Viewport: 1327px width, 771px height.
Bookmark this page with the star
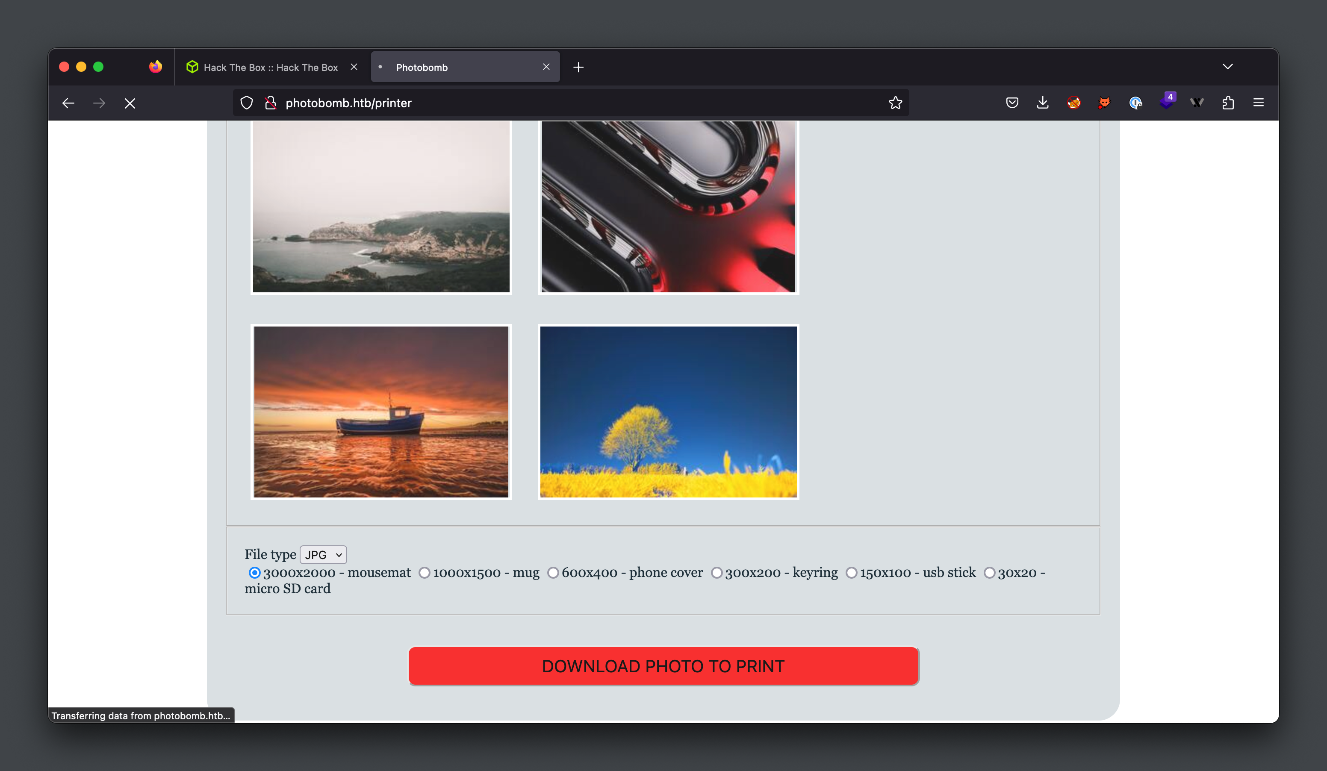click(895, 103)
